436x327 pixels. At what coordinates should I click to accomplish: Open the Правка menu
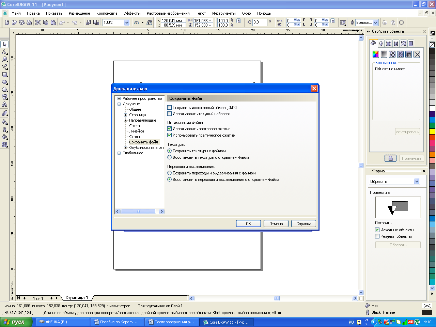[x=33, y=13]
